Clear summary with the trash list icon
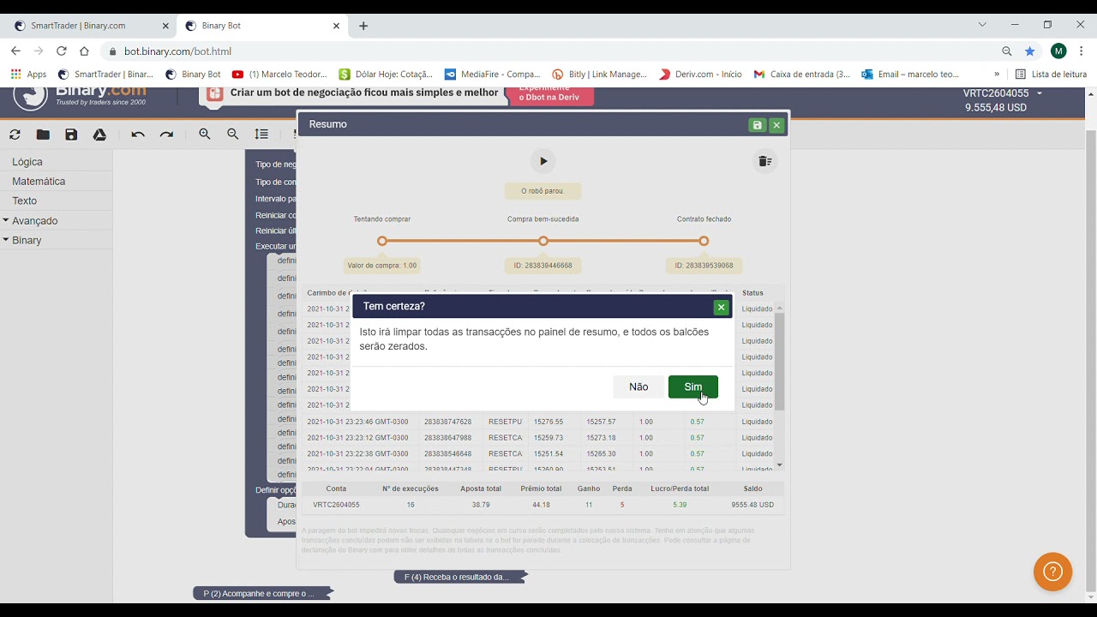Viewport: 1097px width, 617px height. pos(764,161)
